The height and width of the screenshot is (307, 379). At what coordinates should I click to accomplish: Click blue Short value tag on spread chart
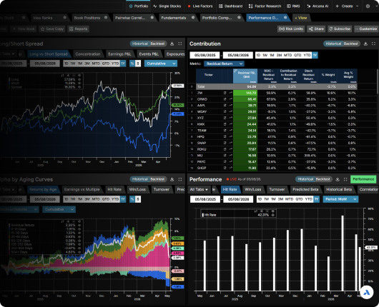point(177,114)
